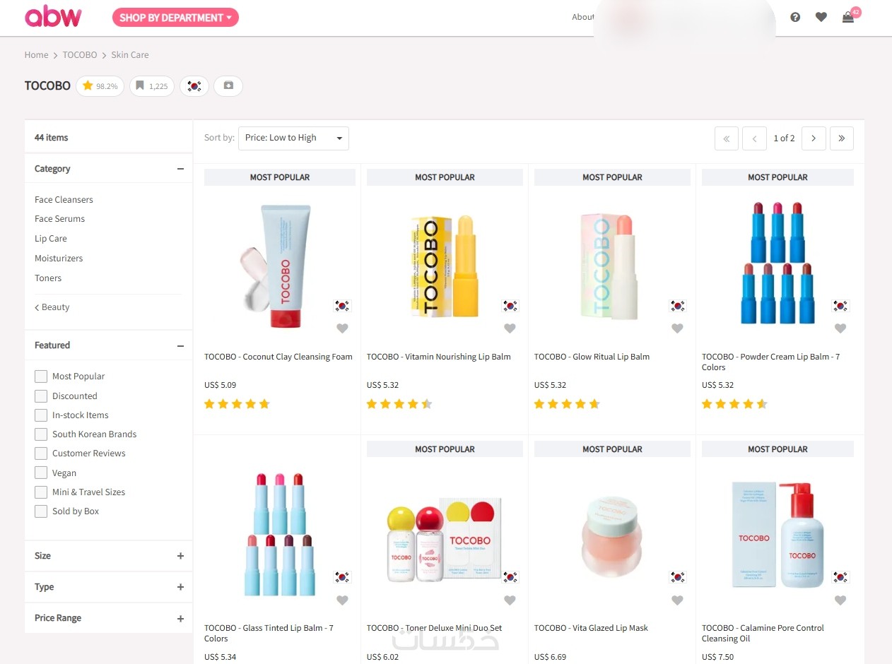This screenshot has height=664, width=892.
Task: Open Toner Deluxe Mini Duo Set image
Action: (445, 538)
